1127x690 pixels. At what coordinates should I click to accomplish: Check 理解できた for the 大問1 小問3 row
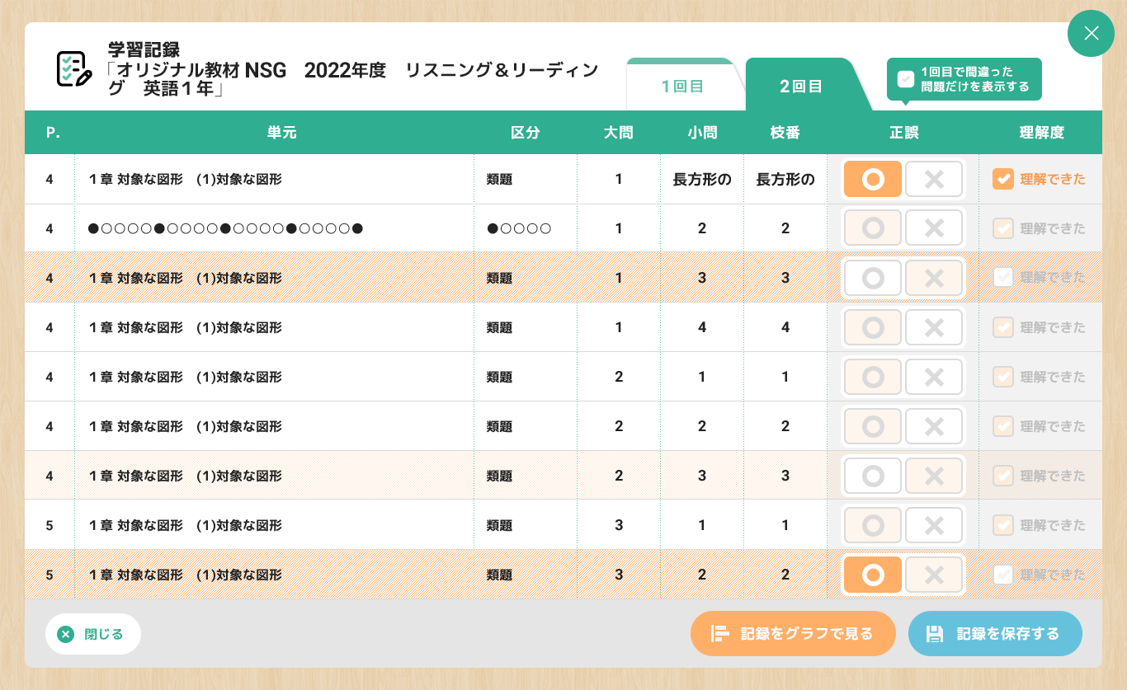coord(1003,277)
